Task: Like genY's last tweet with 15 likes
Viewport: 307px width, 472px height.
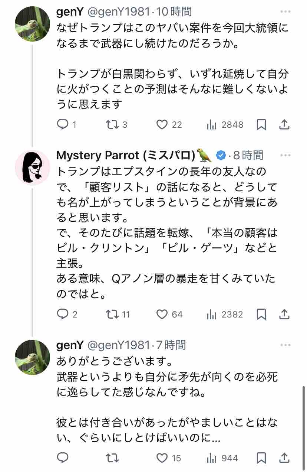Action: tap(162, 458)
